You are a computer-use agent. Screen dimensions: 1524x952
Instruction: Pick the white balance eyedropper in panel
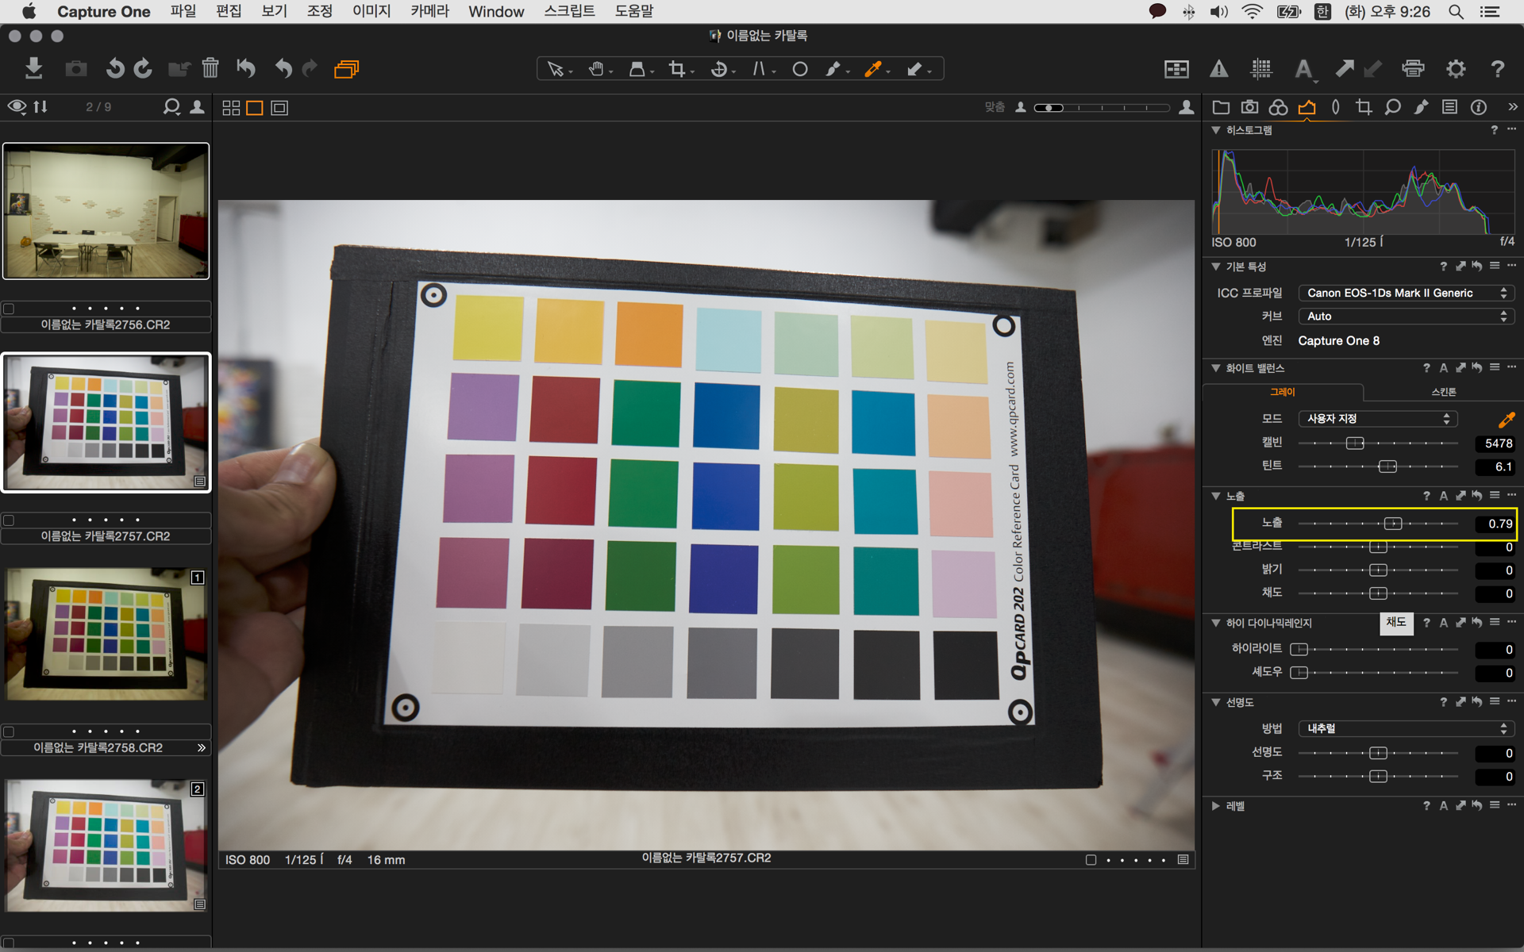point(1506,420)
